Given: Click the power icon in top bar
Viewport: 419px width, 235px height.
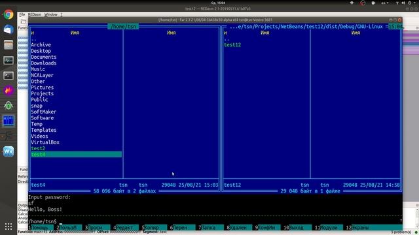Looking at the screenshot, I should (x=409, y=3).
